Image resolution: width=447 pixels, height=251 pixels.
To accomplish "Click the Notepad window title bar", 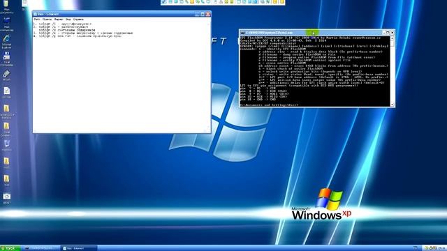I will [122, 14].
